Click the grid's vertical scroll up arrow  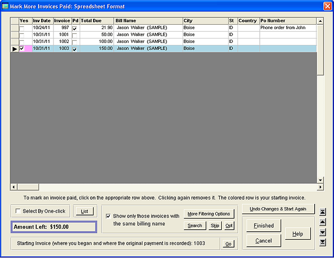coord(320,21)
